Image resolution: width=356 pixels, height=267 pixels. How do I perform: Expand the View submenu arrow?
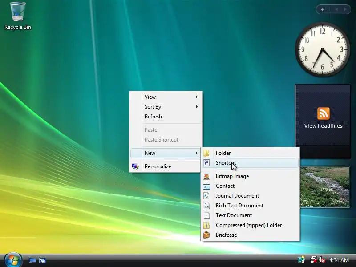(x=197, y=97)
